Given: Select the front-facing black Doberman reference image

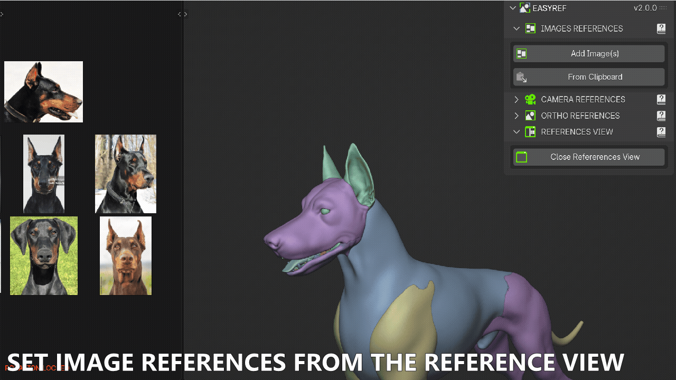Looking at the screenshot, I should click(44, 174).
